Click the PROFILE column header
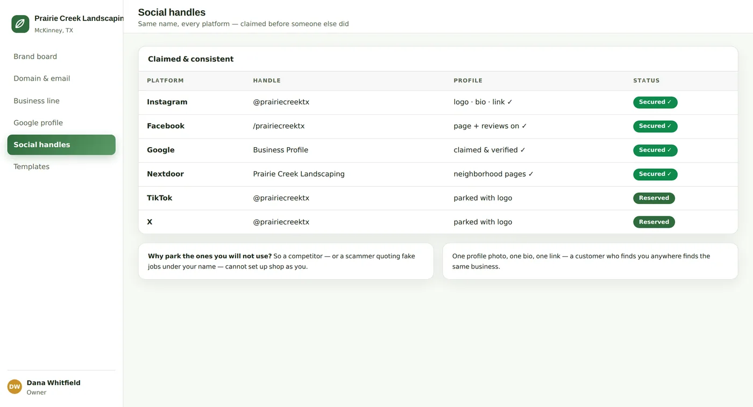The height and width of the screenshot is (407, 753). [468, 81]
